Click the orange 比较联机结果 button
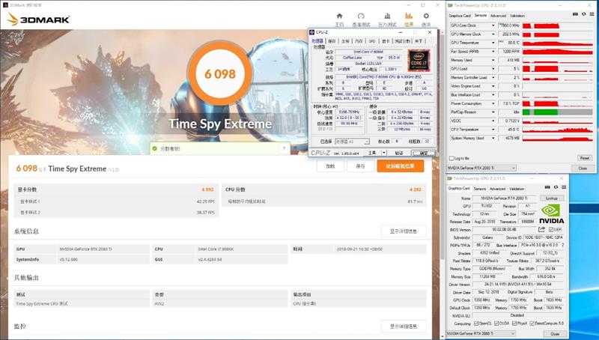The image size is (599, 340). coord(401,166)
